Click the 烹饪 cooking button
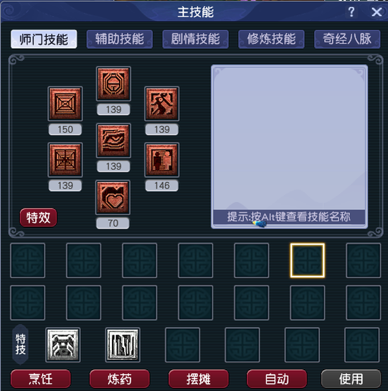 41,379
